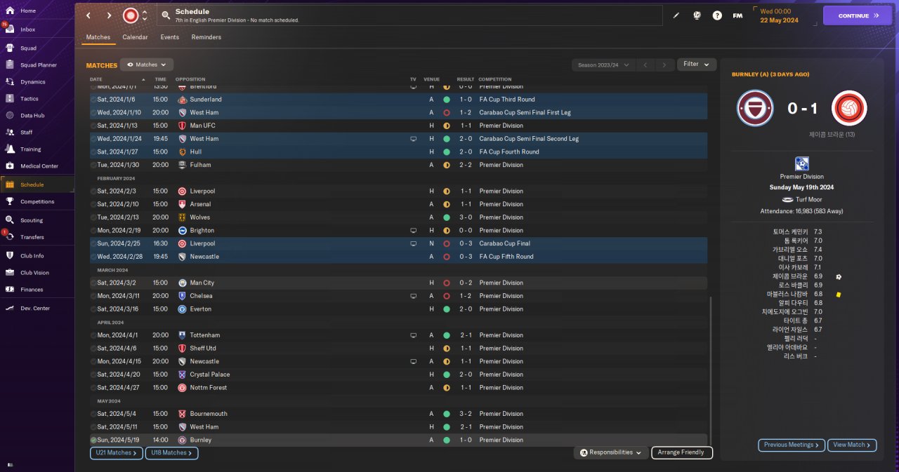Open the Squad Planner sidebar icon
899x472 pixels.
(10, 65)
